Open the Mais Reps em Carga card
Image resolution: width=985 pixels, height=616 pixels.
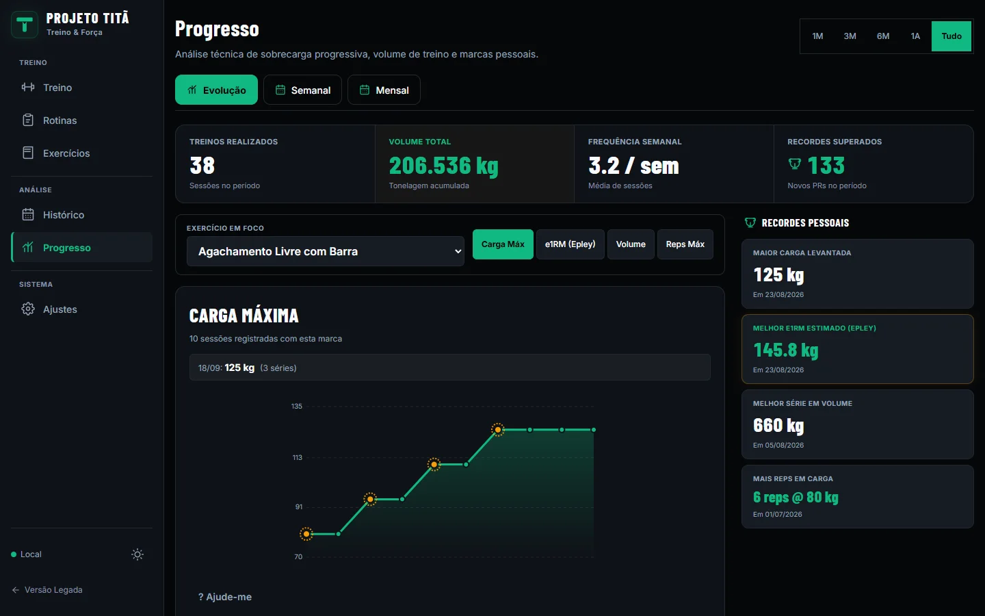(x=857, y=497)
